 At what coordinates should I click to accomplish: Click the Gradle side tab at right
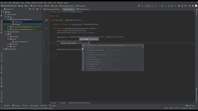tap(196, 12)
